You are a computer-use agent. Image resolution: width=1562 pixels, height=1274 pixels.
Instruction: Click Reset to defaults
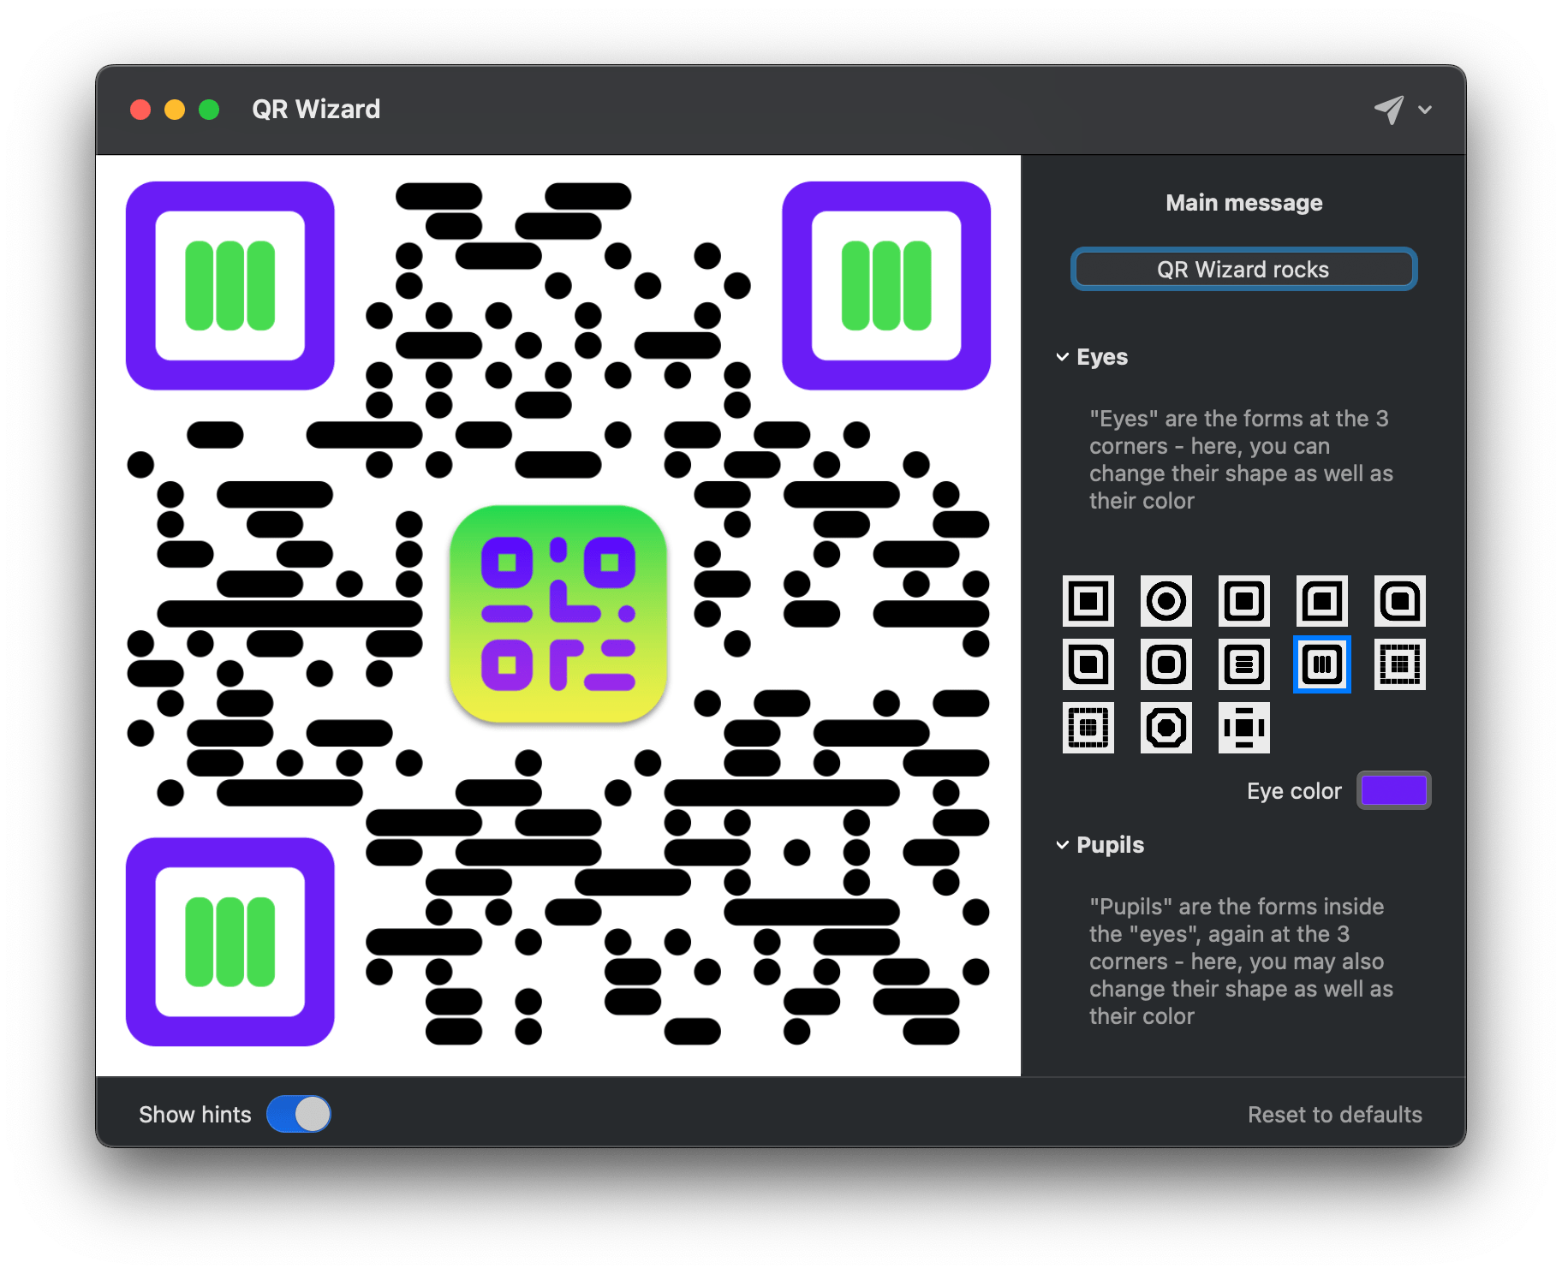coord(1334,1114)
